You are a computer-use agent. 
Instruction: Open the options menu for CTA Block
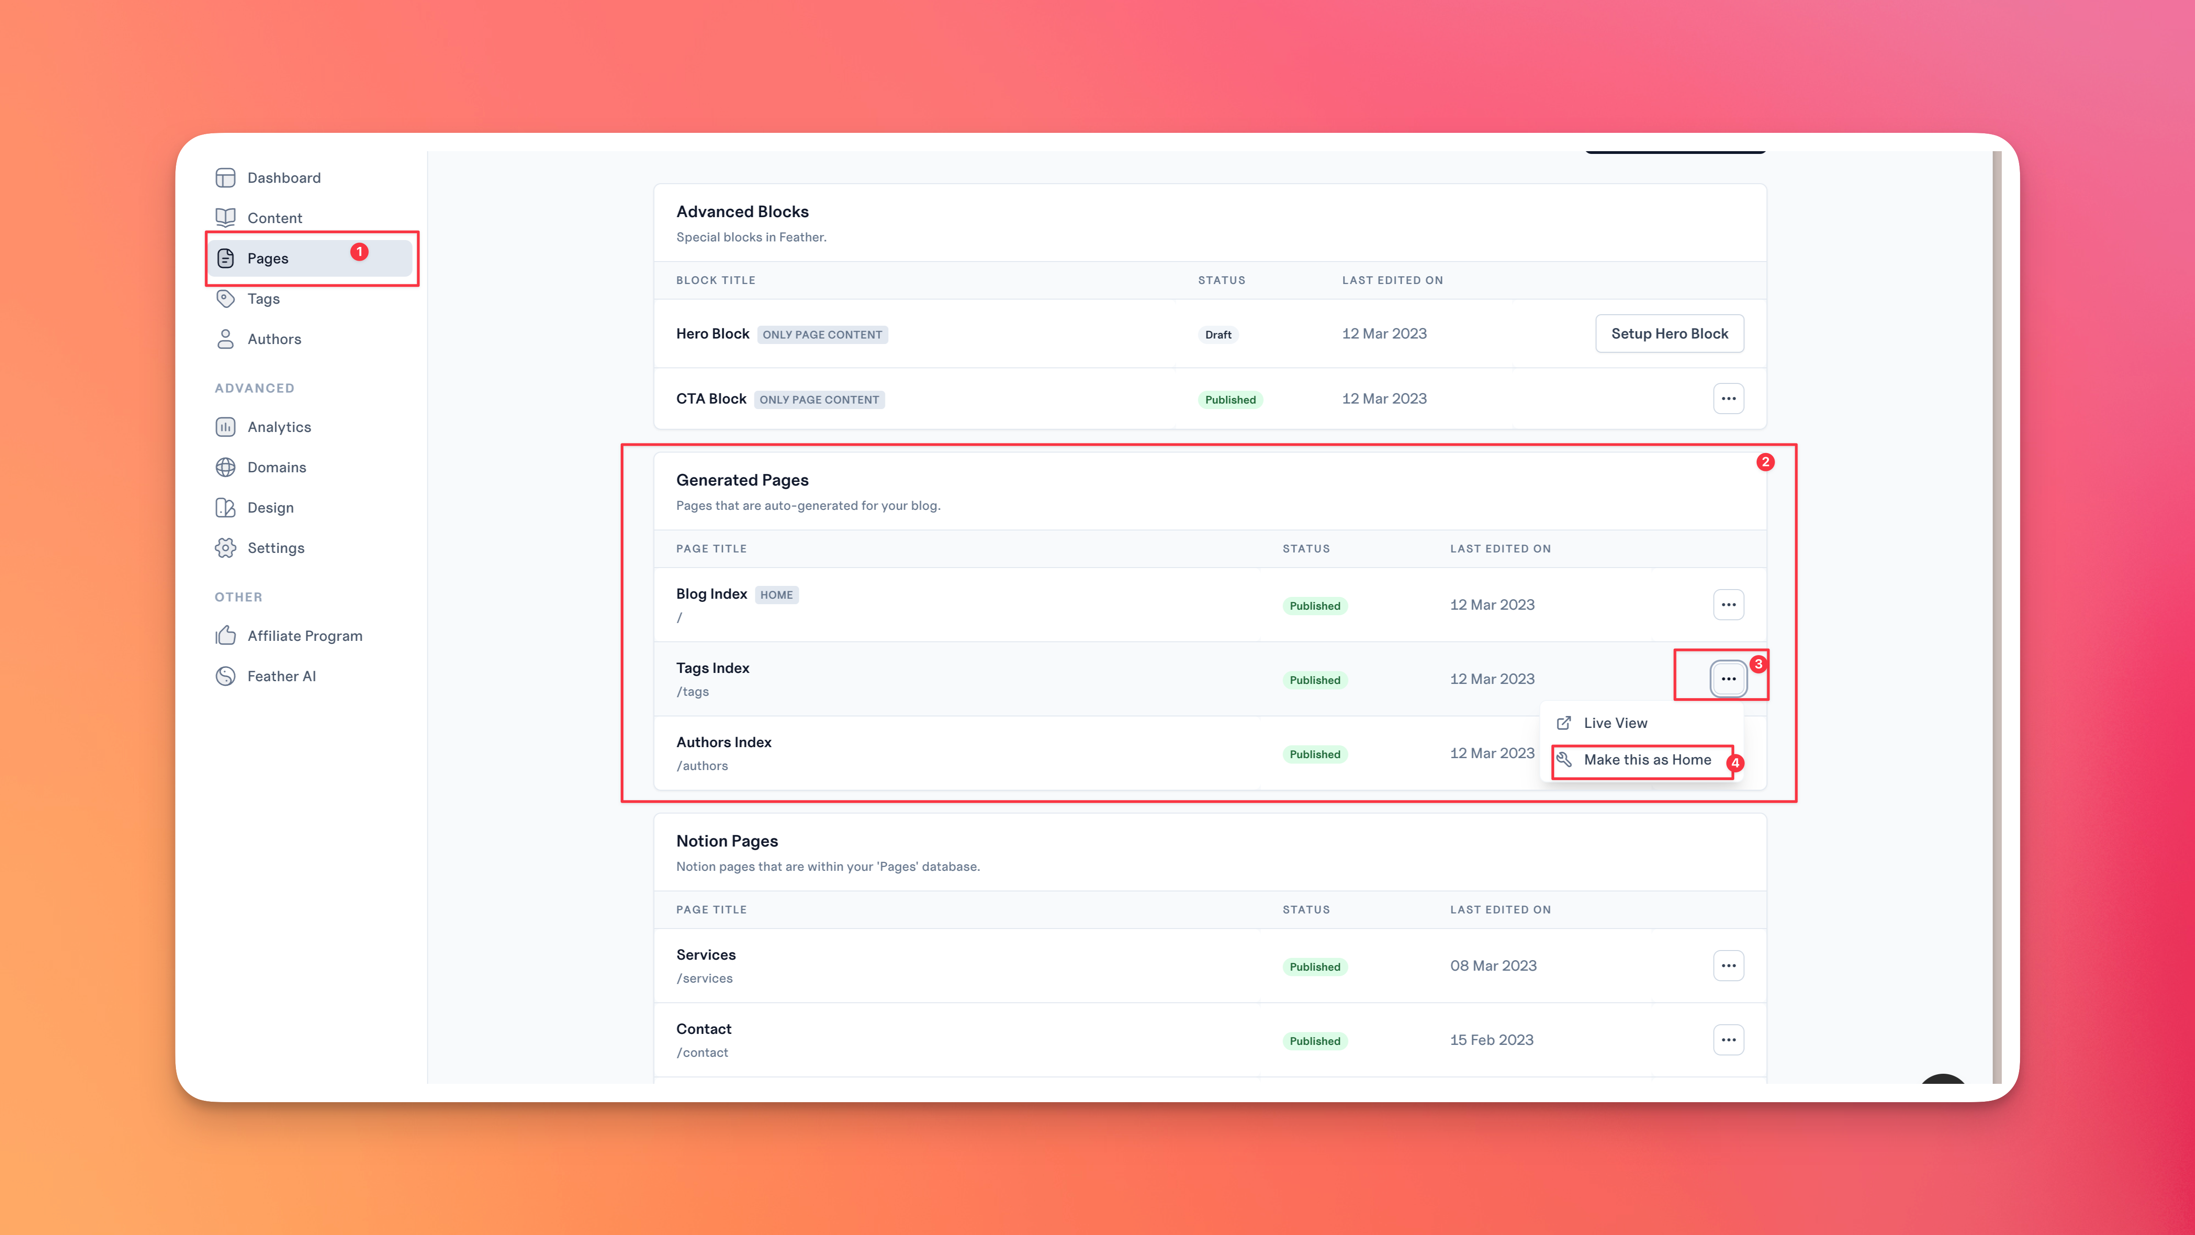point(1728,398)
